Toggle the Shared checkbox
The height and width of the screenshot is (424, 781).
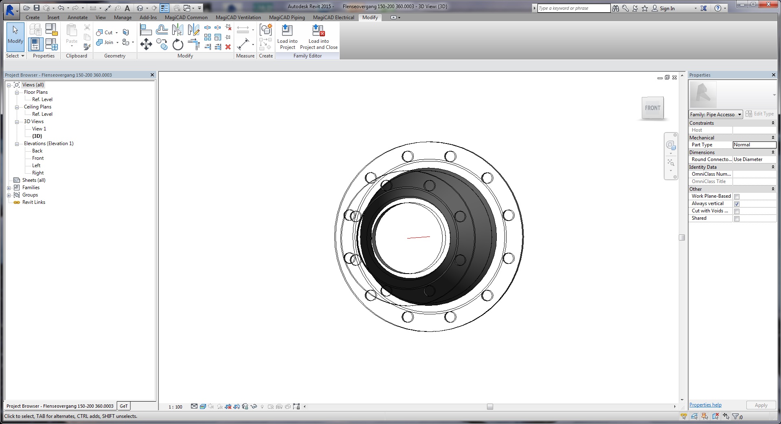[x=737, y=219]
